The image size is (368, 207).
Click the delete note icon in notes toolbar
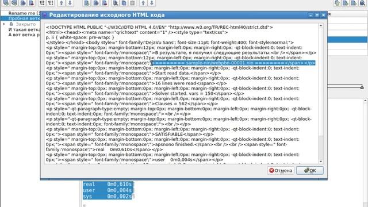[x=105, y=3]
